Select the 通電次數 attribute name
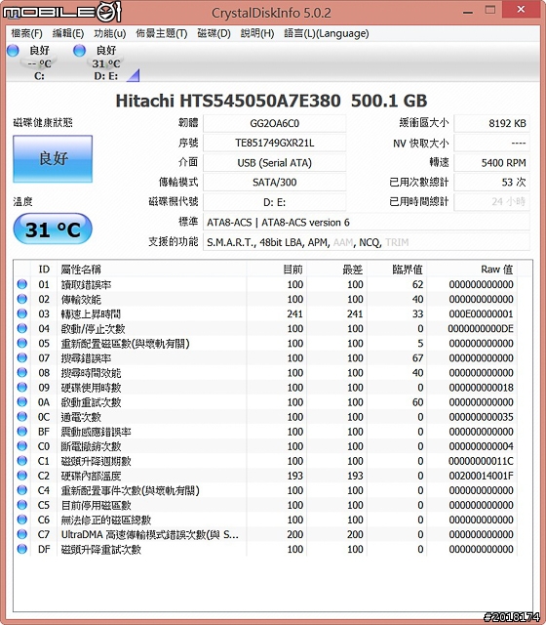Screen dimensions: 546x625 (81, 417)
